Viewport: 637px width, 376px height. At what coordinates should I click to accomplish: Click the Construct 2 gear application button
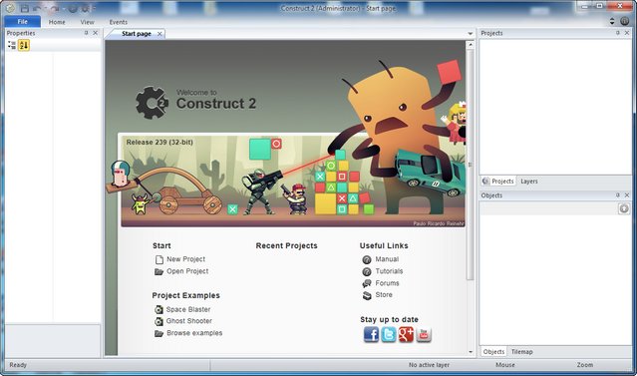(10, 8)
